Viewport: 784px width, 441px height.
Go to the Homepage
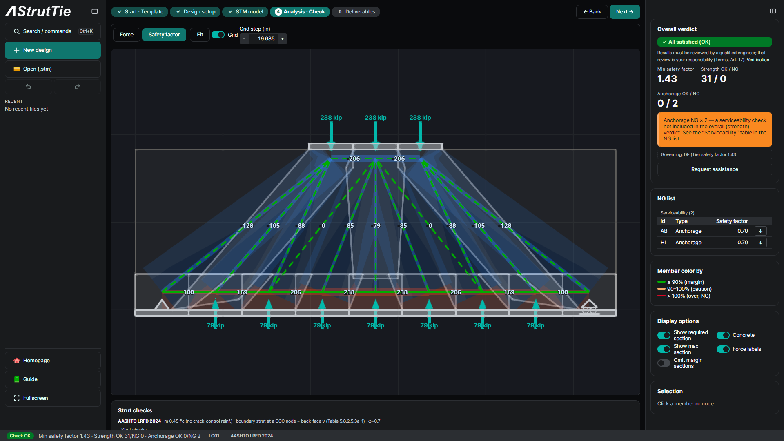53,361
